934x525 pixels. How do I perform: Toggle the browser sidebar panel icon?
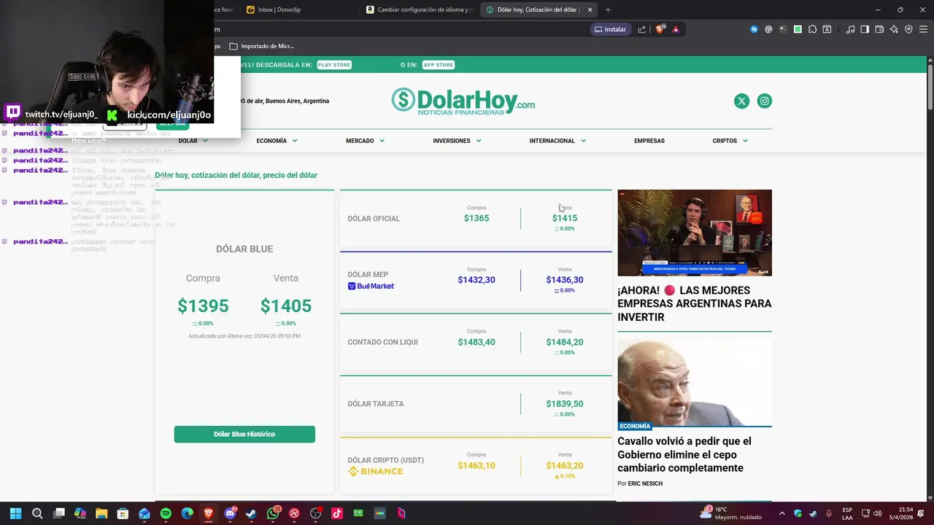click(865, 29)
